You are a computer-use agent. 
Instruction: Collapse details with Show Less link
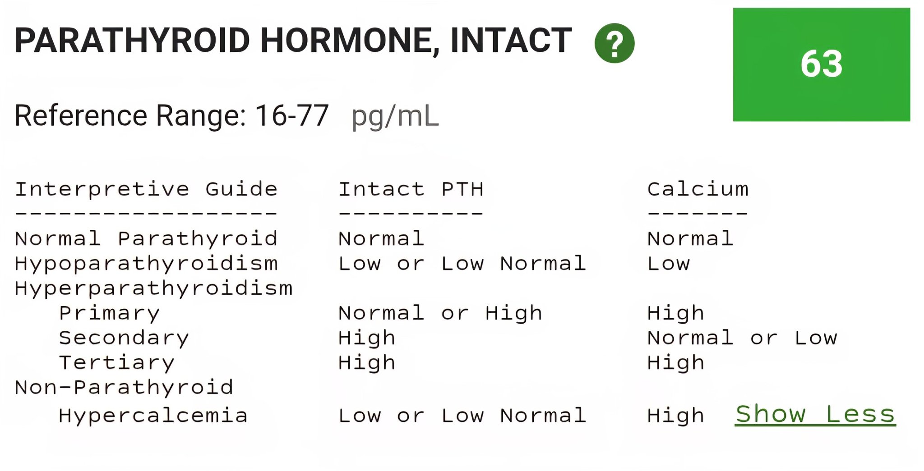pyautogui.click(x=815, y=415)
